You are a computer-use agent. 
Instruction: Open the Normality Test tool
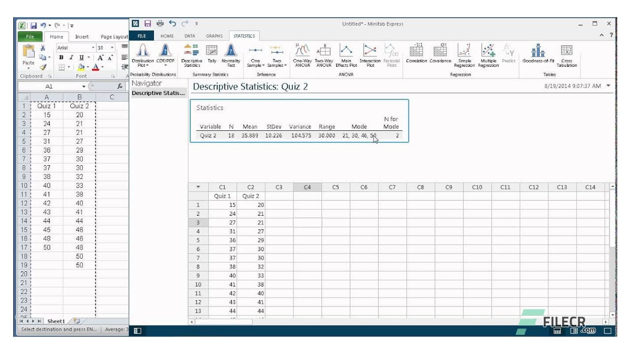(230, 55)
